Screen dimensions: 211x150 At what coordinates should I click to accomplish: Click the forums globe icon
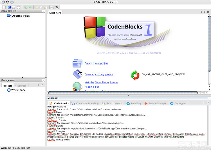coord(77,87)
